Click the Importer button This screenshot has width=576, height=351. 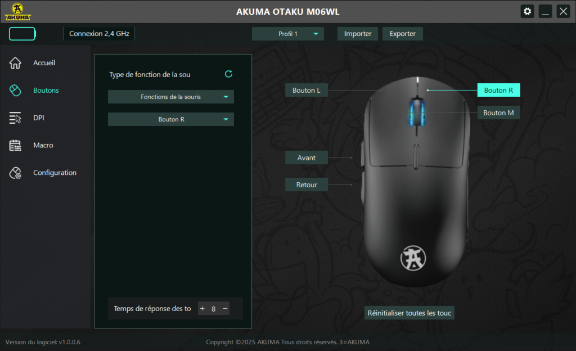click(357, 34)
